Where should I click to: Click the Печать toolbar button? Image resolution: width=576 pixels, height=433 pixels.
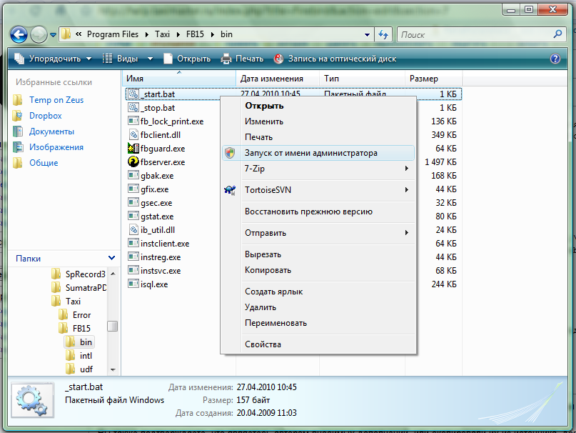click(242, 59)
